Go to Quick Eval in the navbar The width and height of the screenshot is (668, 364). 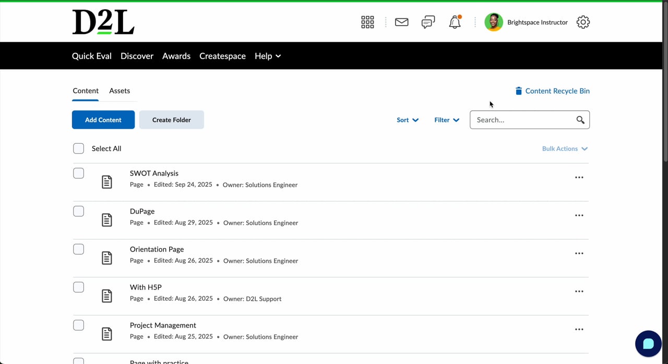click(x=92, y=56)
